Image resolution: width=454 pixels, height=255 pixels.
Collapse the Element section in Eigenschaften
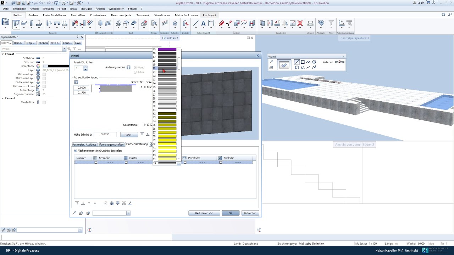pos(2,98)
